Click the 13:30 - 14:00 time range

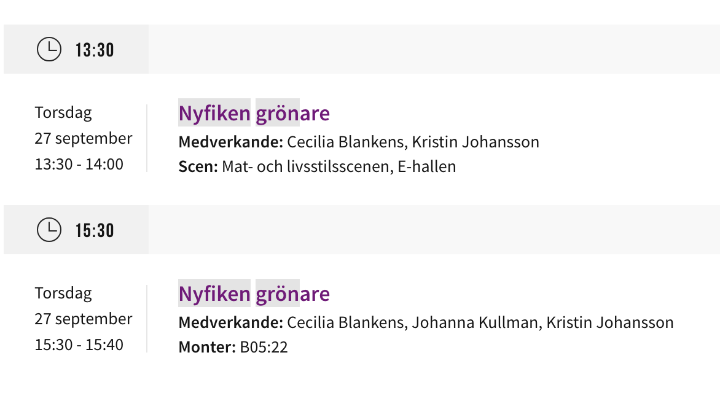tap(79, 164)
